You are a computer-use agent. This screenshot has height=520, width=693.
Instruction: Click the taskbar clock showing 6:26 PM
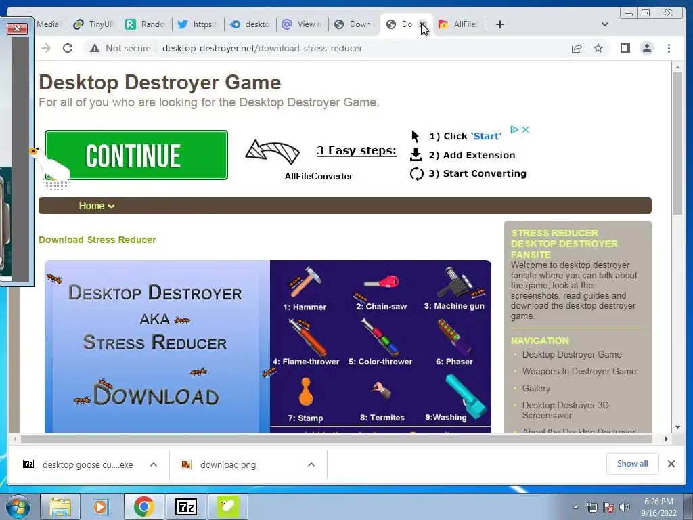tap(658, 507)
